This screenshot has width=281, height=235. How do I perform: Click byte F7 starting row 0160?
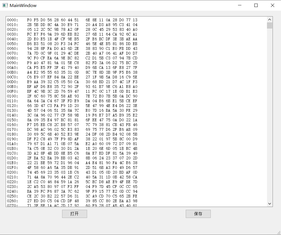(30, 125)
